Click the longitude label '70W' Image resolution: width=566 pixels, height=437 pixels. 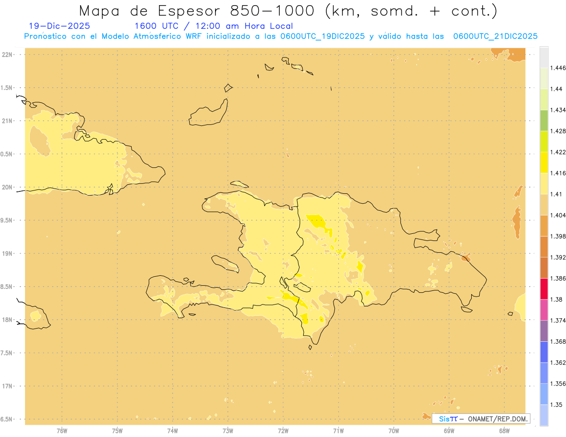coord(394,430)
